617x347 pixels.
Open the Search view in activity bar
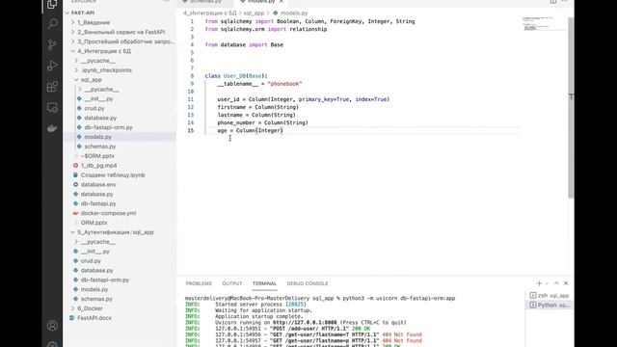[x=52, y=24]
